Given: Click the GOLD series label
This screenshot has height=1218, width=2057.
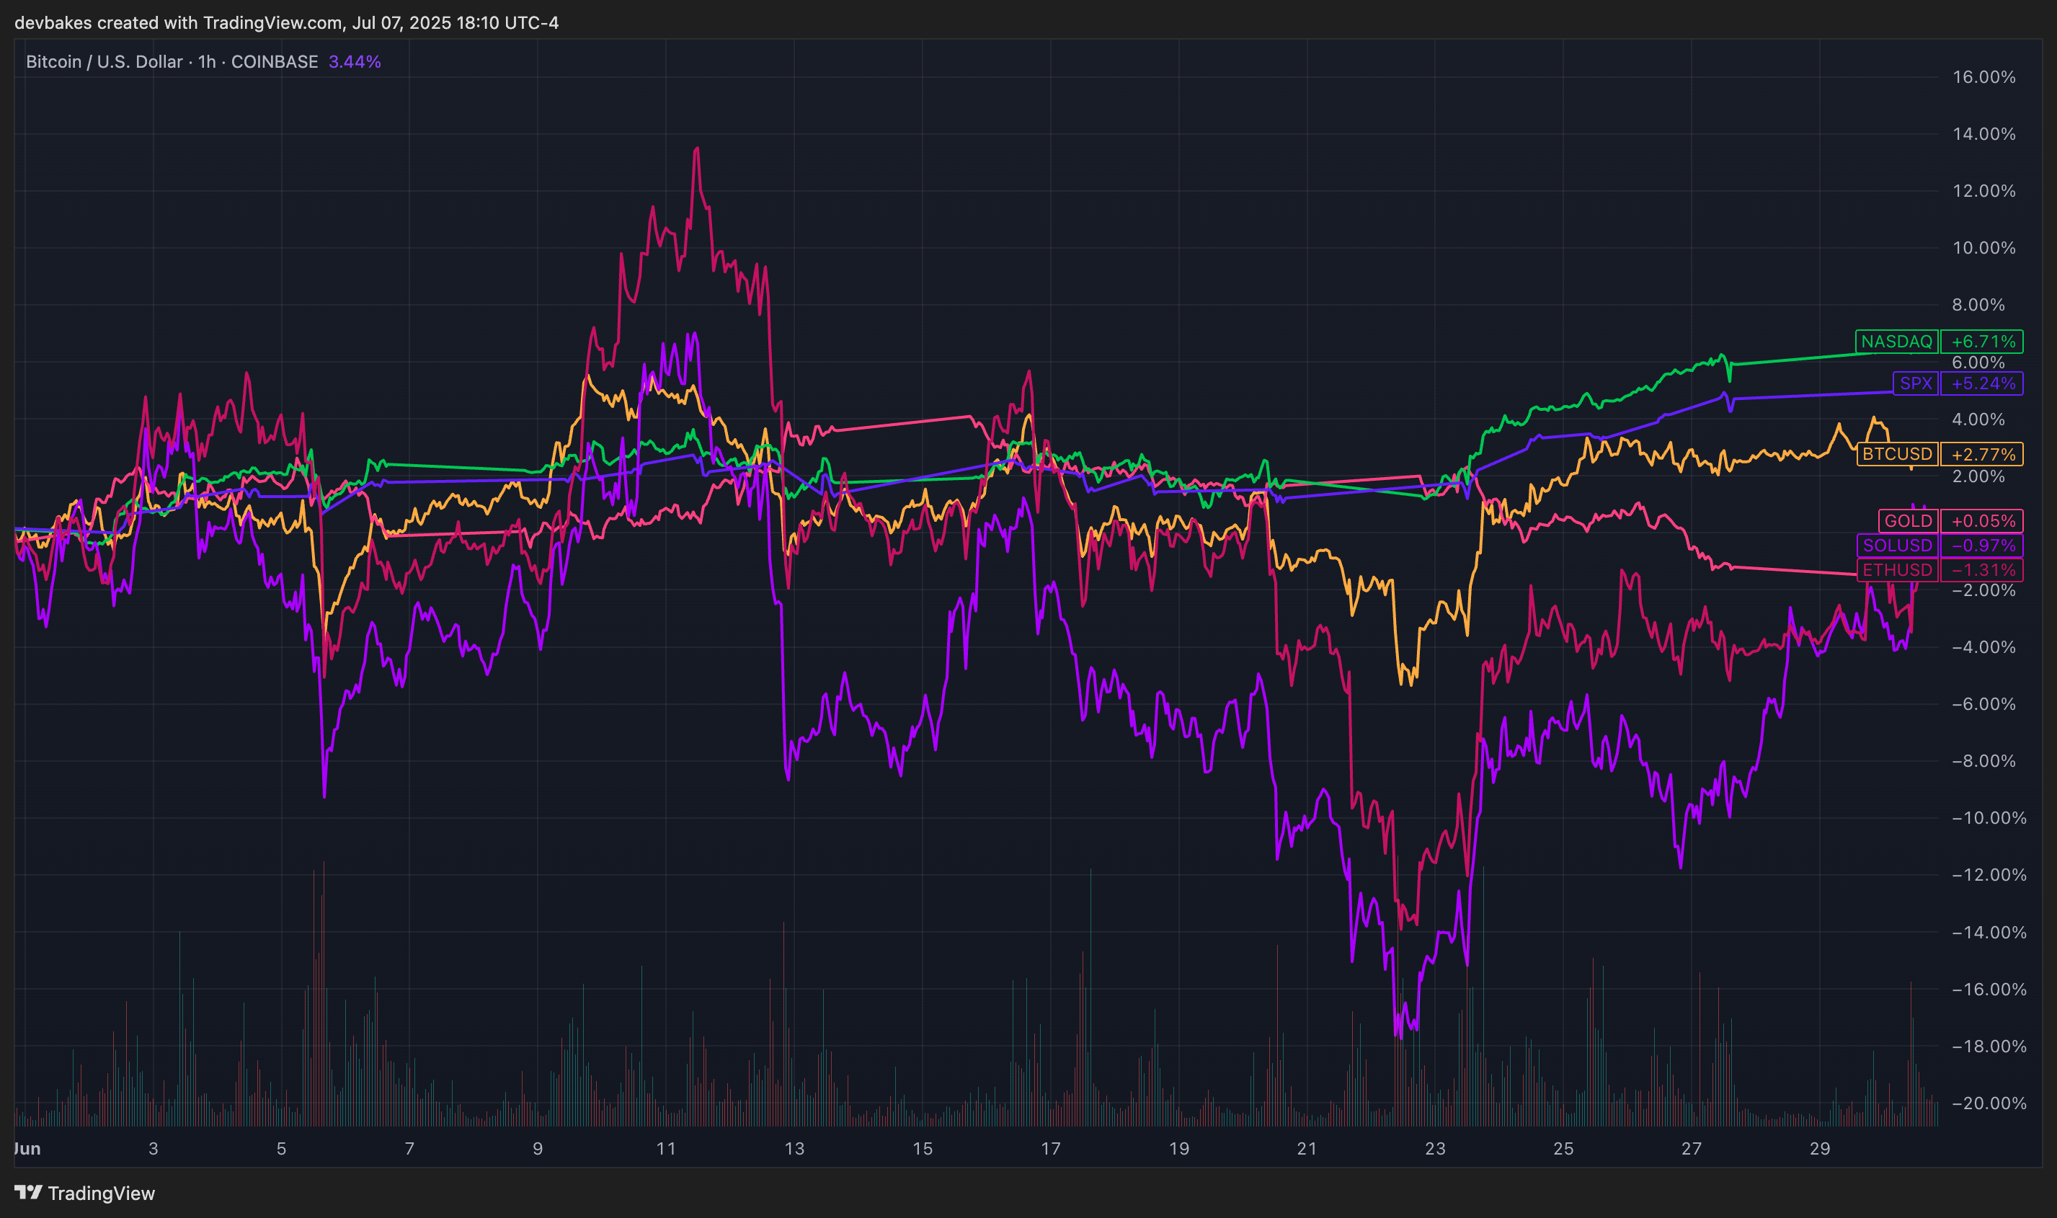Looking at the screenshot, I should [1908, 521].
